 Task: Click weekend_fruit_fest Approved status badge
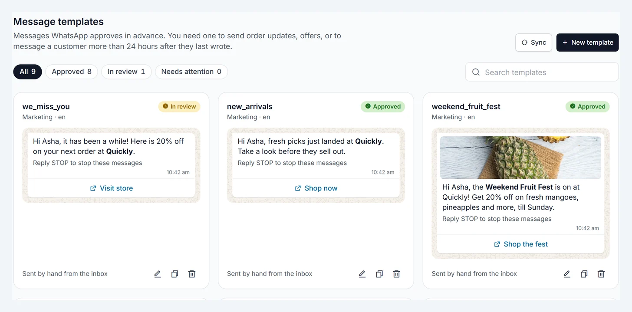coord(588,107)
